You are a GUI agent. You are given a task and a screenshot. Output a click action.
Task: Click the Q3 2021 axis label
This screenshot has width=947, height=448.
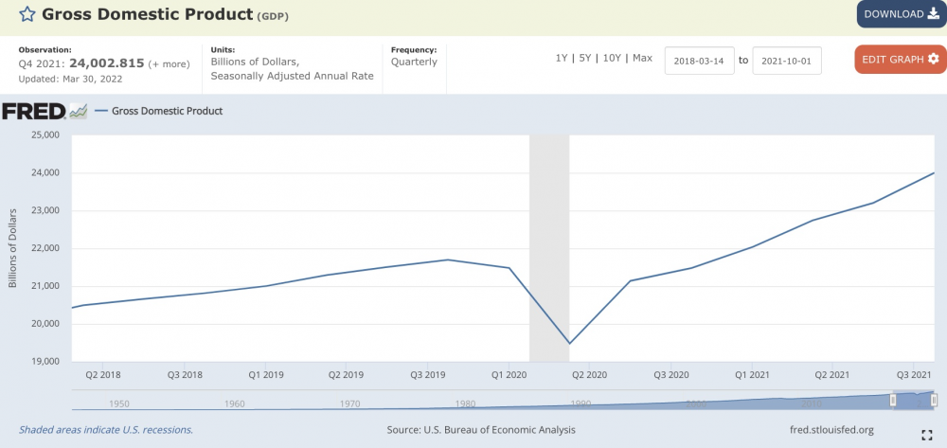pos(915,375)
